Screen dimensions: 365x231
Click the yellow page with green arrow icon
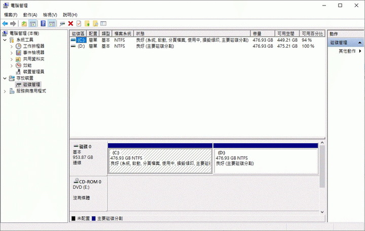pos(87,23)
